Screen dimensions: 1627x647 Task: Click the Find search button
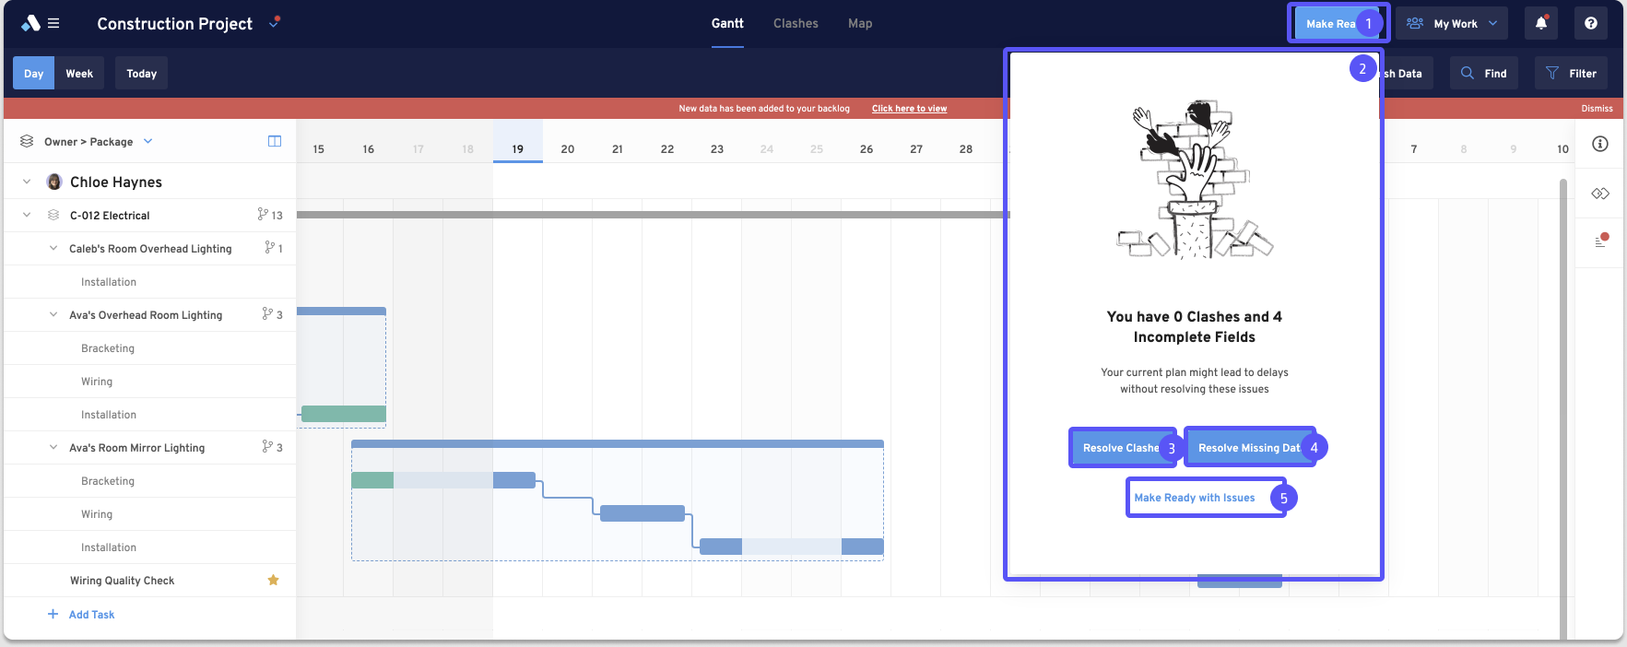1483,74
